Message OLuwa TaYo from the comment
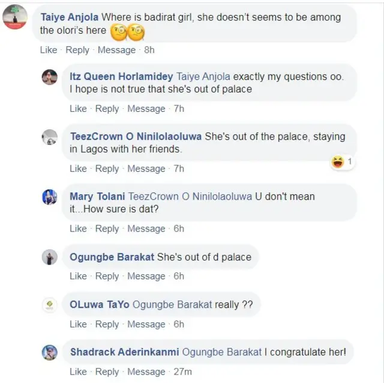The width and height of the screenshot is (384, 383). point(146,324)
